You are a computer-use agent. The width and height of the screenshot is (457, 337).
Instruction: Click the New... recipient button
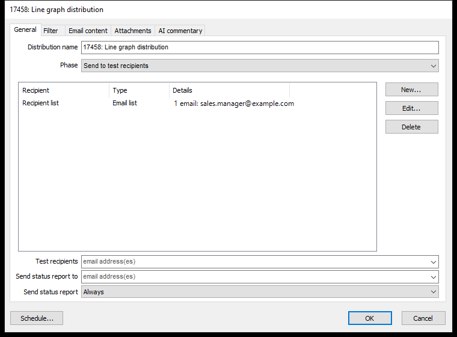point(411,90)
